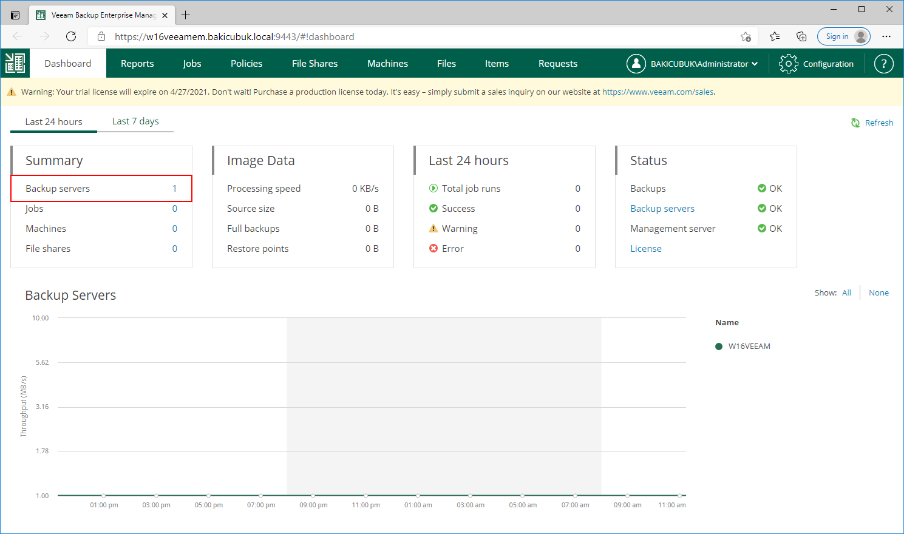Click the 'Source size' label
The width and height of the screenshot is (904, 534).
(x=251, y=208)
